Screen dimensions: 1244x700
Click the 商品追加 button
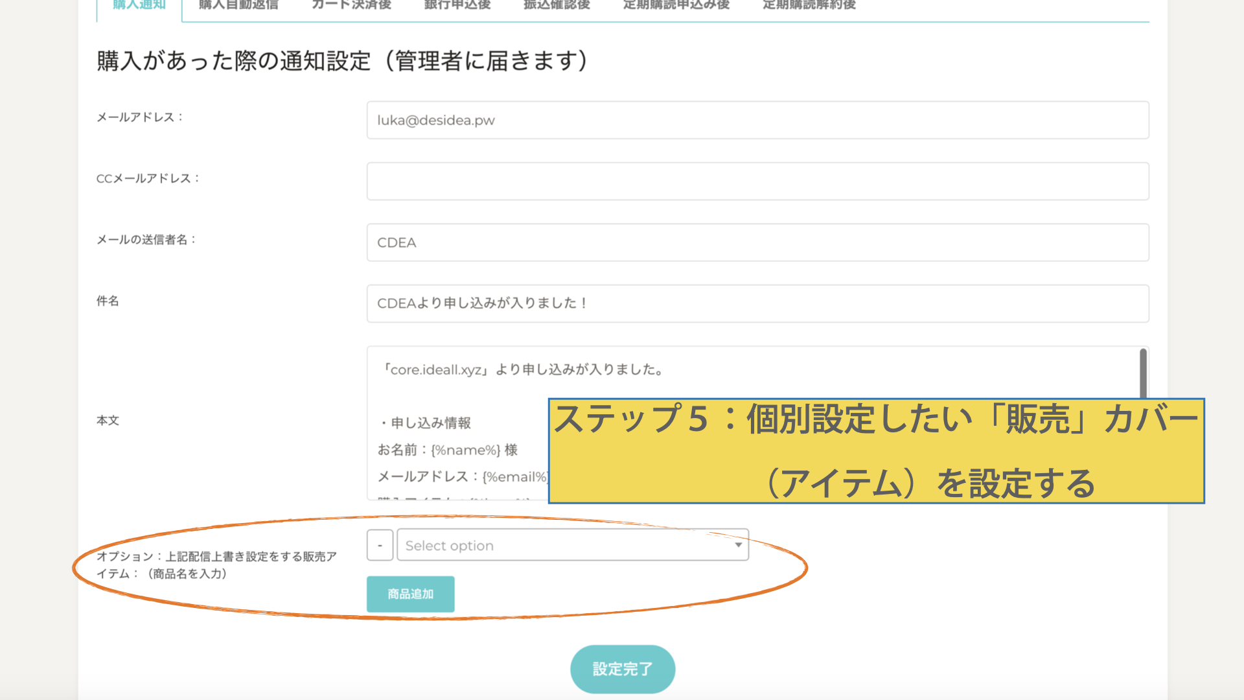pos(410,594)
